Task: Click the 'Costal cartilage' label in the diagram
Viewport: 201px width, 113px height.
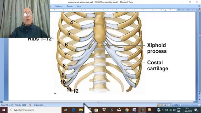Action: 158,66
